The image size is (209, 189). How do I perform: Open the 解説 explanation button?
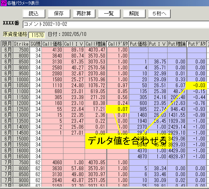coord(134,14)
